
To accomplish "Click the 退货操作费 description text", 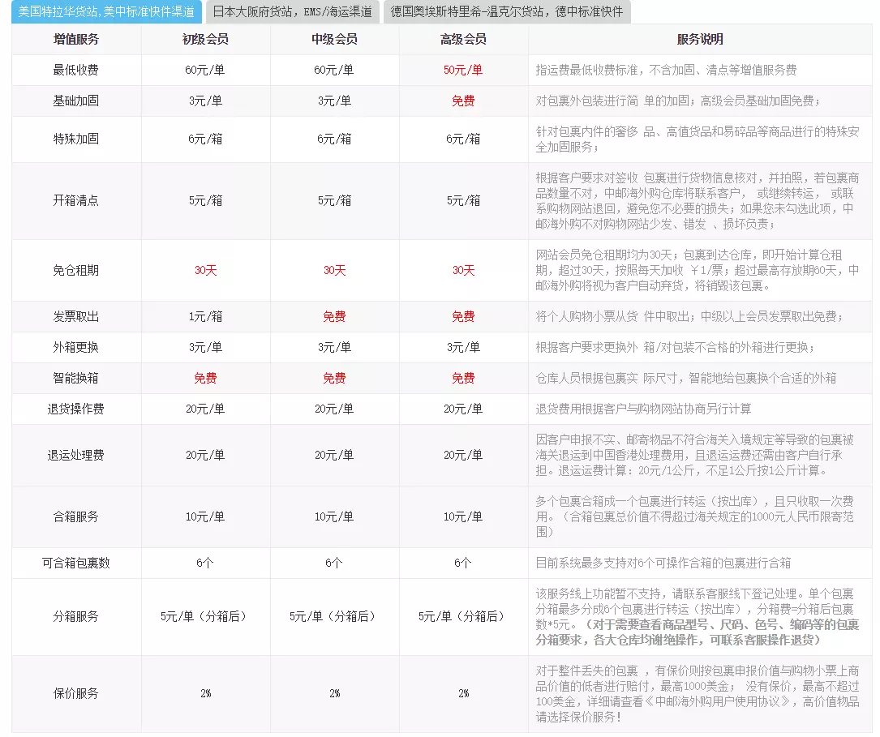I will pos(643,409).
